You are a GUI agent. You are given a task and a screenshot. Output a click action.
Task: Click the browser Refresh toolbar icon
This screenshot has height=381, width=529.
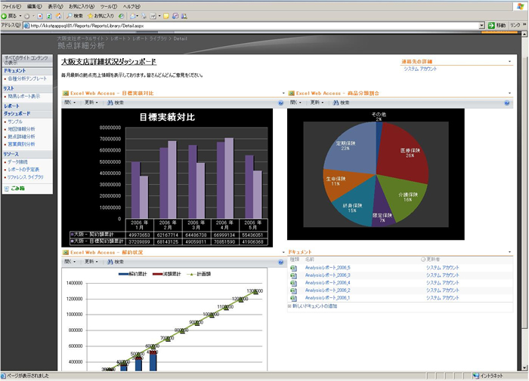48,15
